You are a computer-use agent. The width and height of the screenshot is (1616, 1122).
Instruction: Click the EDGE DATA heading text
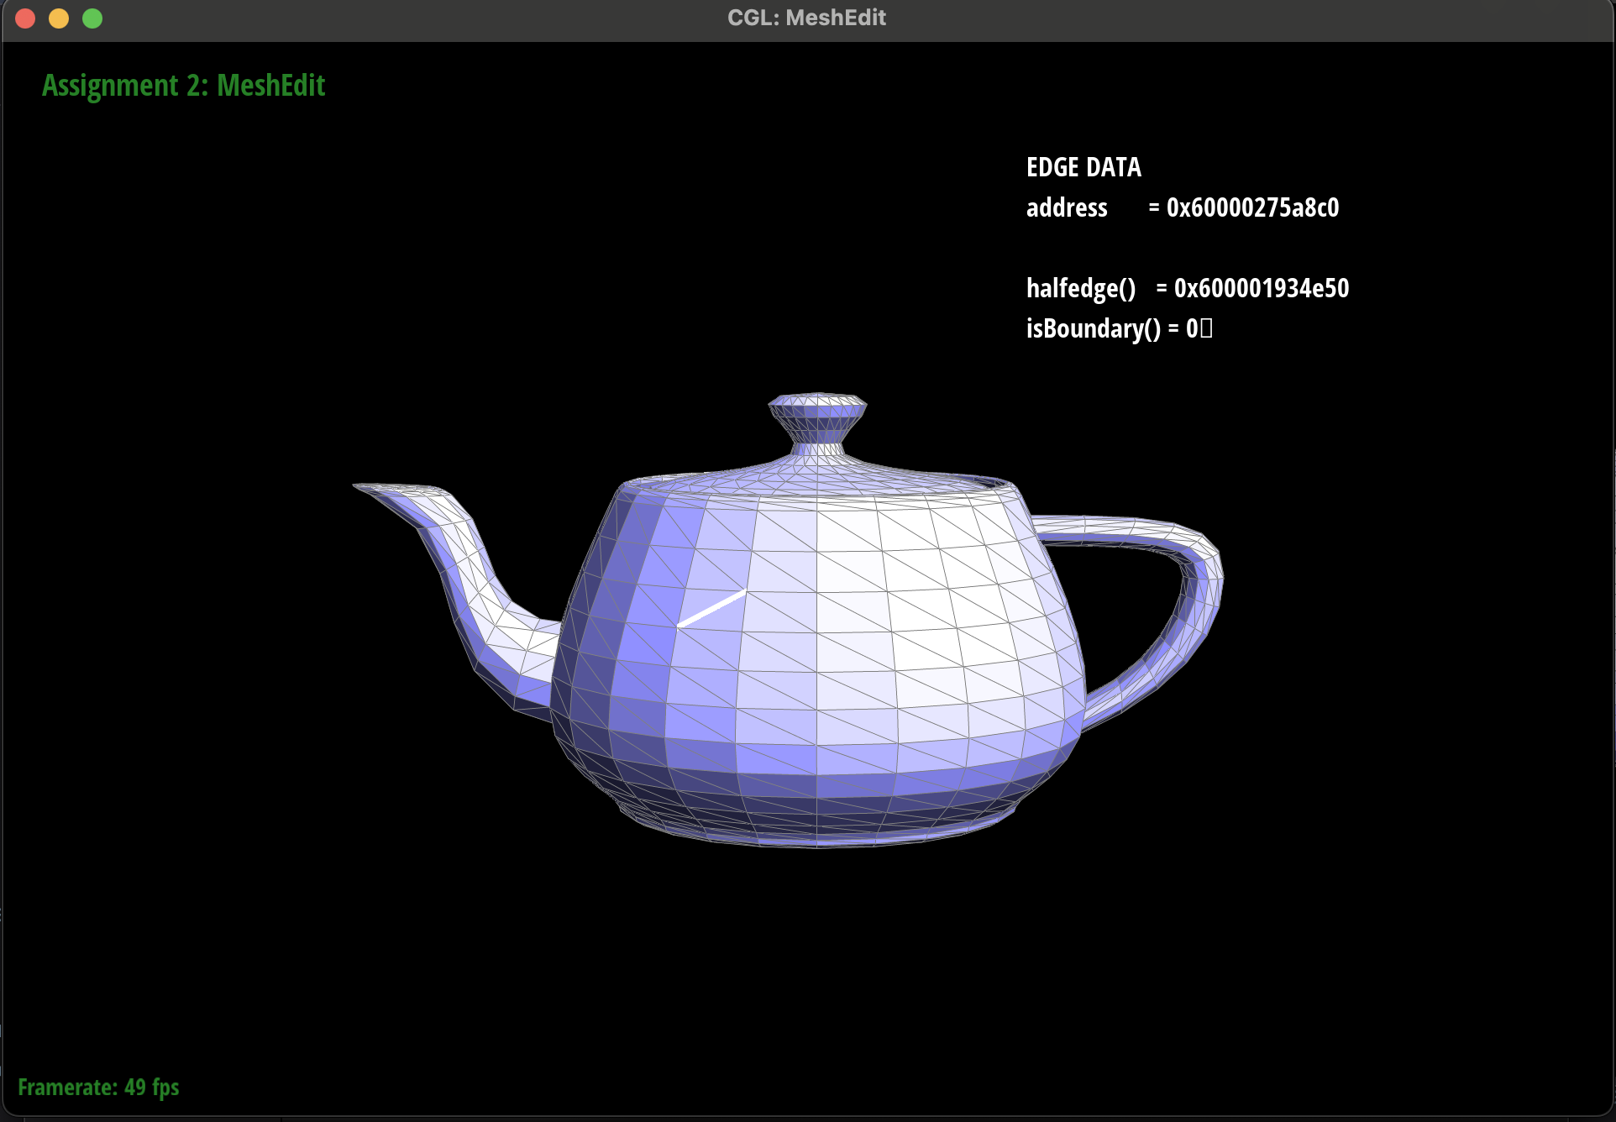pos(1083,167)
